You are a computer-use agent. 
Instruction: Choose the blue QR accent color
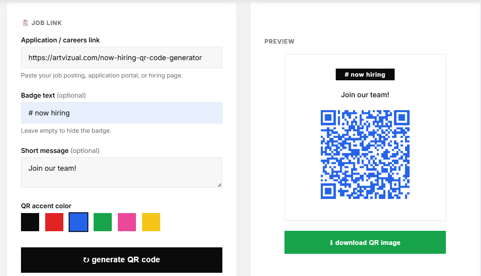(x=79, y=222)
